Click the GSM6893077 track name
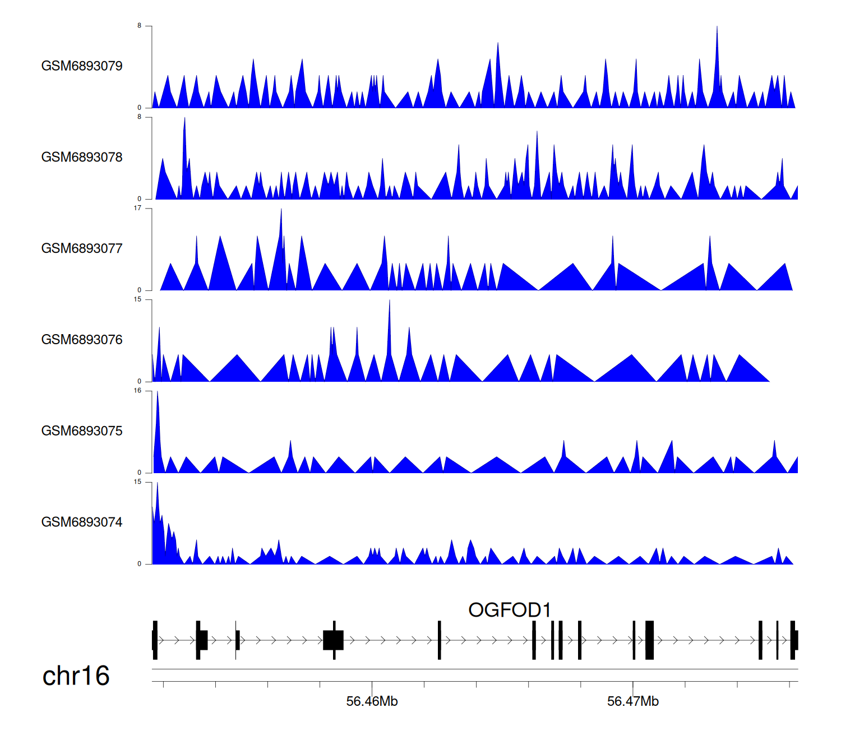Screen dimensions: 841x740 point(82,249)
